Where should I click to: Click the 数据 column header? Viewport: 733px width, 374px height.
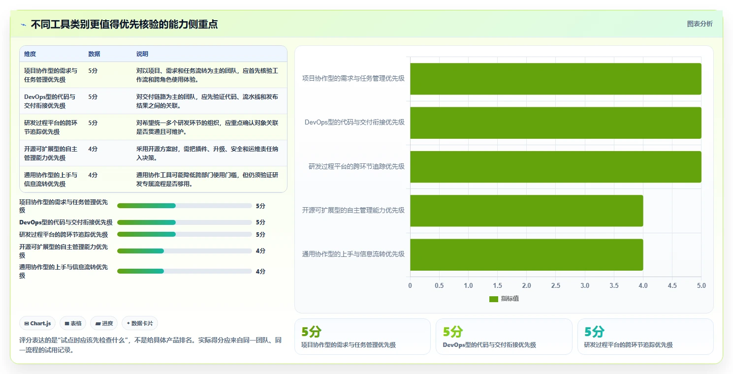94,54
